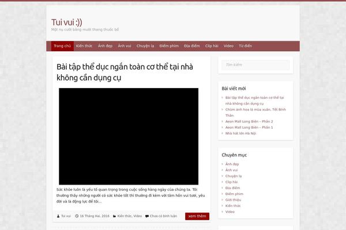Open the Video category in post footer
The image size is (346, 230).
coord(137,216)
